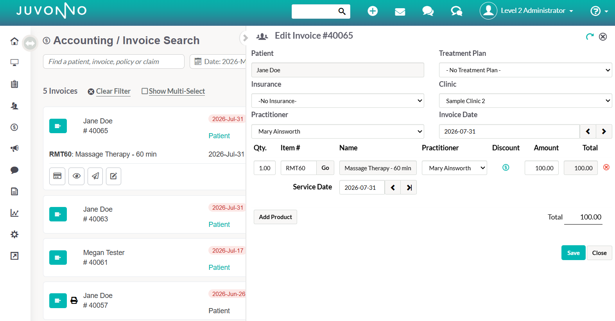Open the reports chart sidebar icon

coord(14,213)
